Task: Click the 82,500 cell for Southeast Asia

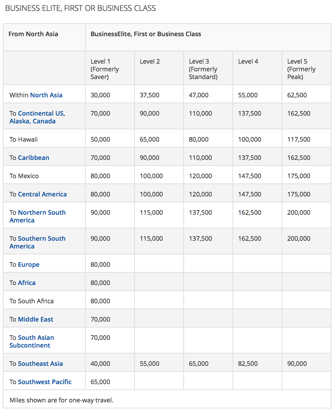Action: [248, 364]
